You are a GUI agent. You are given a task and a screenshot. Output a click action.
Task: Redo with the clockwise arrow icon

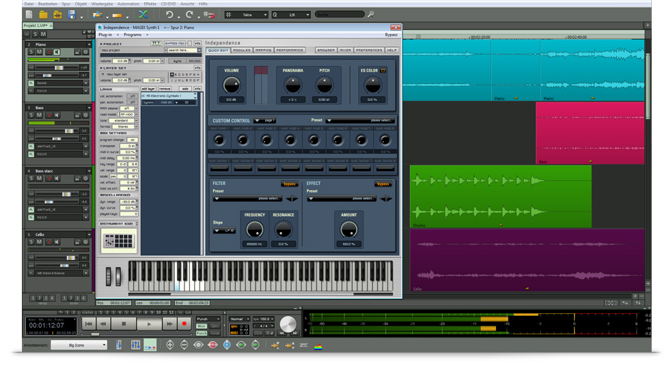pyautogui.click(x=189, y=14)
